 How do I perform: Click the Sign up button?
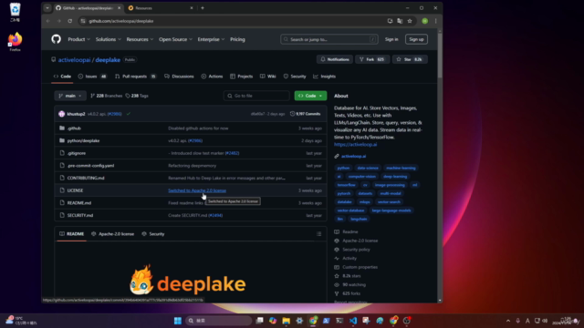(416, 39)
